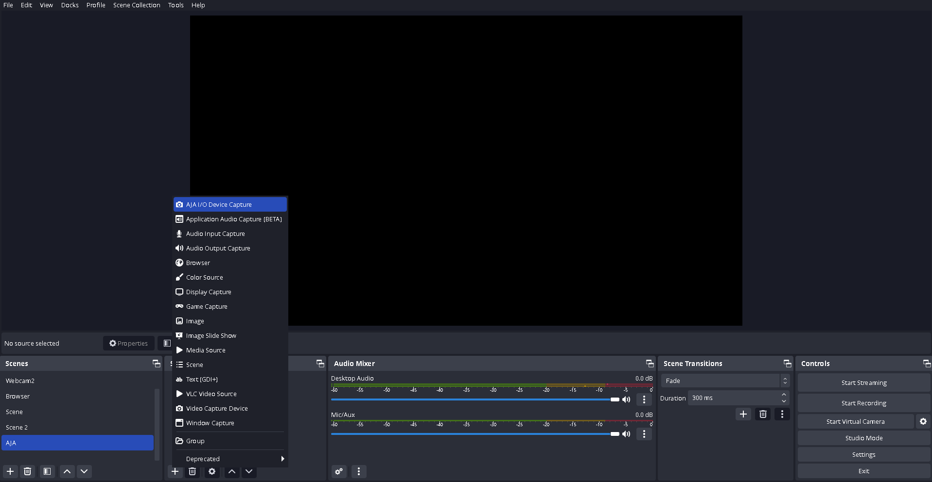Mute the Mic/Aux channel
932x482 pixels.
(626, 434)
